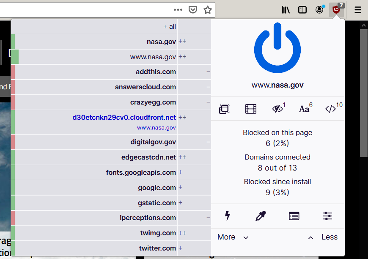Click 'Blocked since install' statistic

277,187
